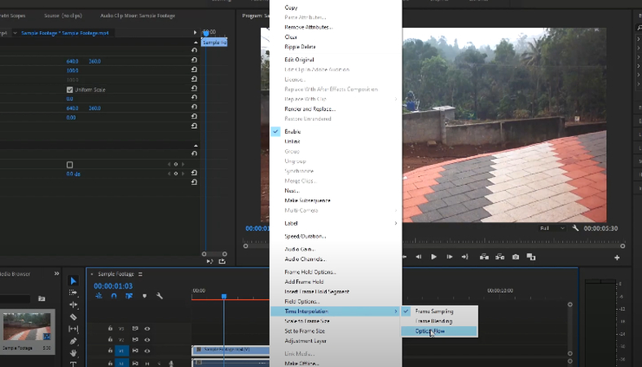Open the Time Interpolation submenu
The width and height of the screenshot is (642, 367).
[x=336, y=312]
